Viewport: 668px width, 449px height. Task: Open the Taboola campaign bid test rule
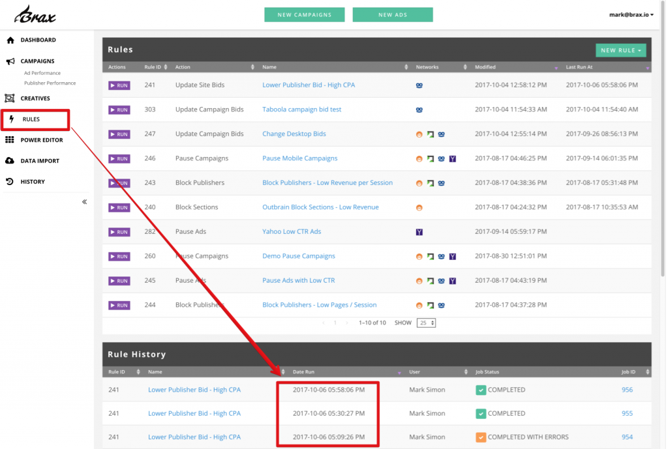[x=301, y=109]
